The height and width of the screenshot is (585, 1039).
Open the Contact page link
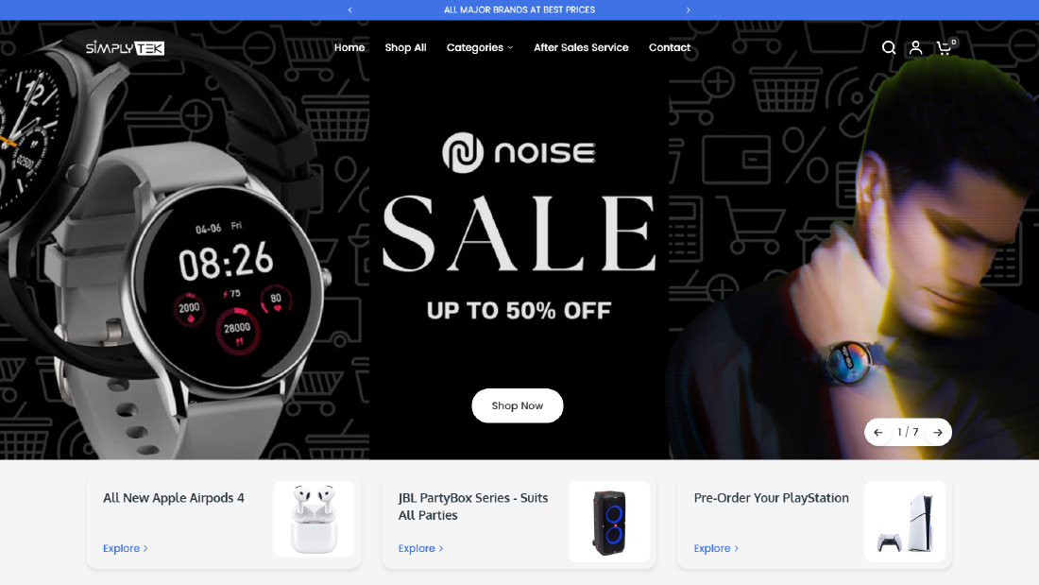tap(670, 48)
